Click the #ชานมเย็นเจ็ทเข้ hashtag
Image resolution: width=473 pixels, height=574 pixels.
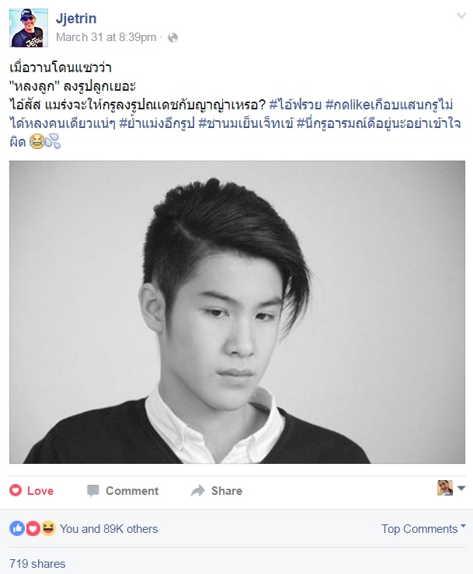click(245, 124)
